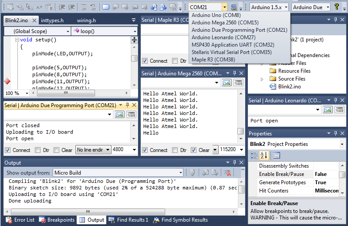This screenshot has height=226, width=348.
Task: Click the editor horizontal scrollbar thumb
Action: (x=66, y=93)
